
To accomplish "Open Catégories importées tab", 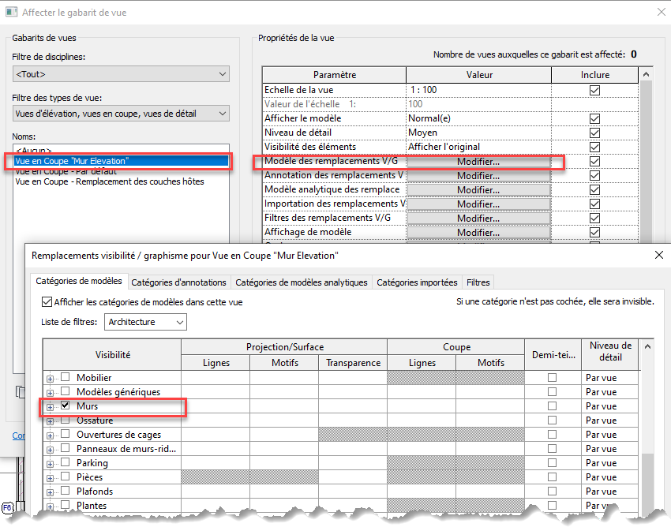I will coord(417,282).
